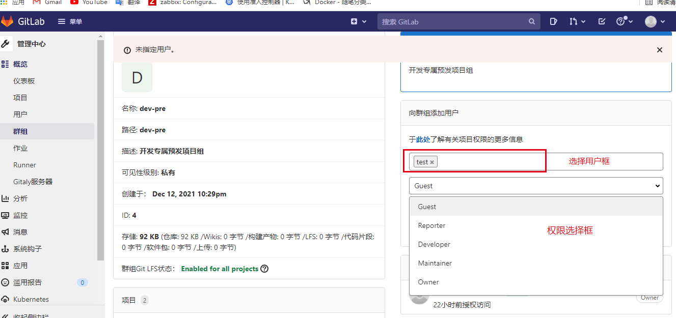
Task: Go to Gitaly服务器 in sidebar
Action: click(x=33, y=182)
